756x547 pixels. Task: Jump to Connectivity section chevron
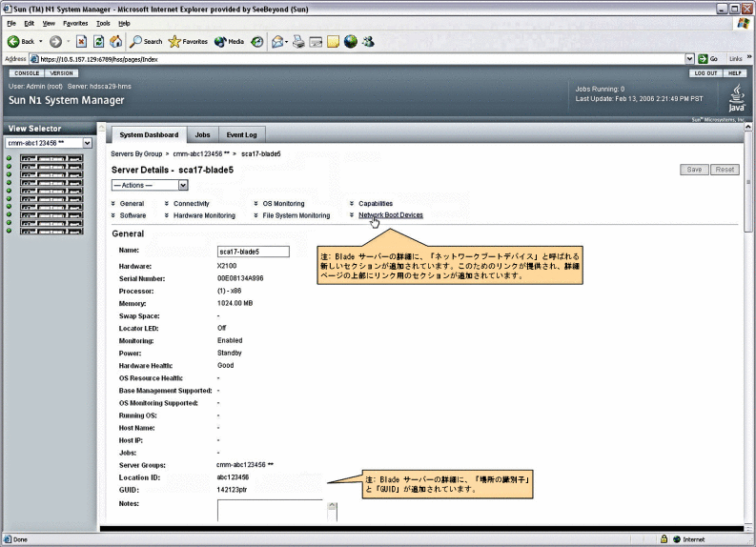coord(166,203)
